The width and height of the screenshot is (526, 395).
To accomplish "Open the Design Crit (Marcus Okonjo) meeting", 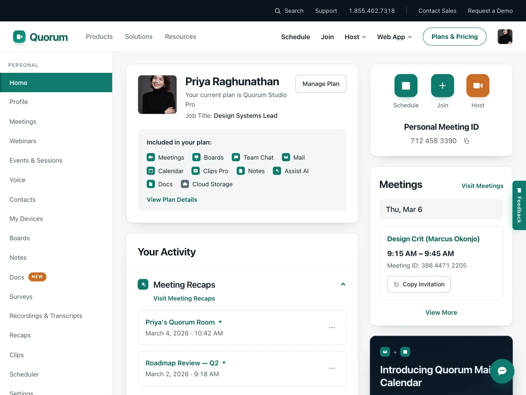I will [433, 239].
